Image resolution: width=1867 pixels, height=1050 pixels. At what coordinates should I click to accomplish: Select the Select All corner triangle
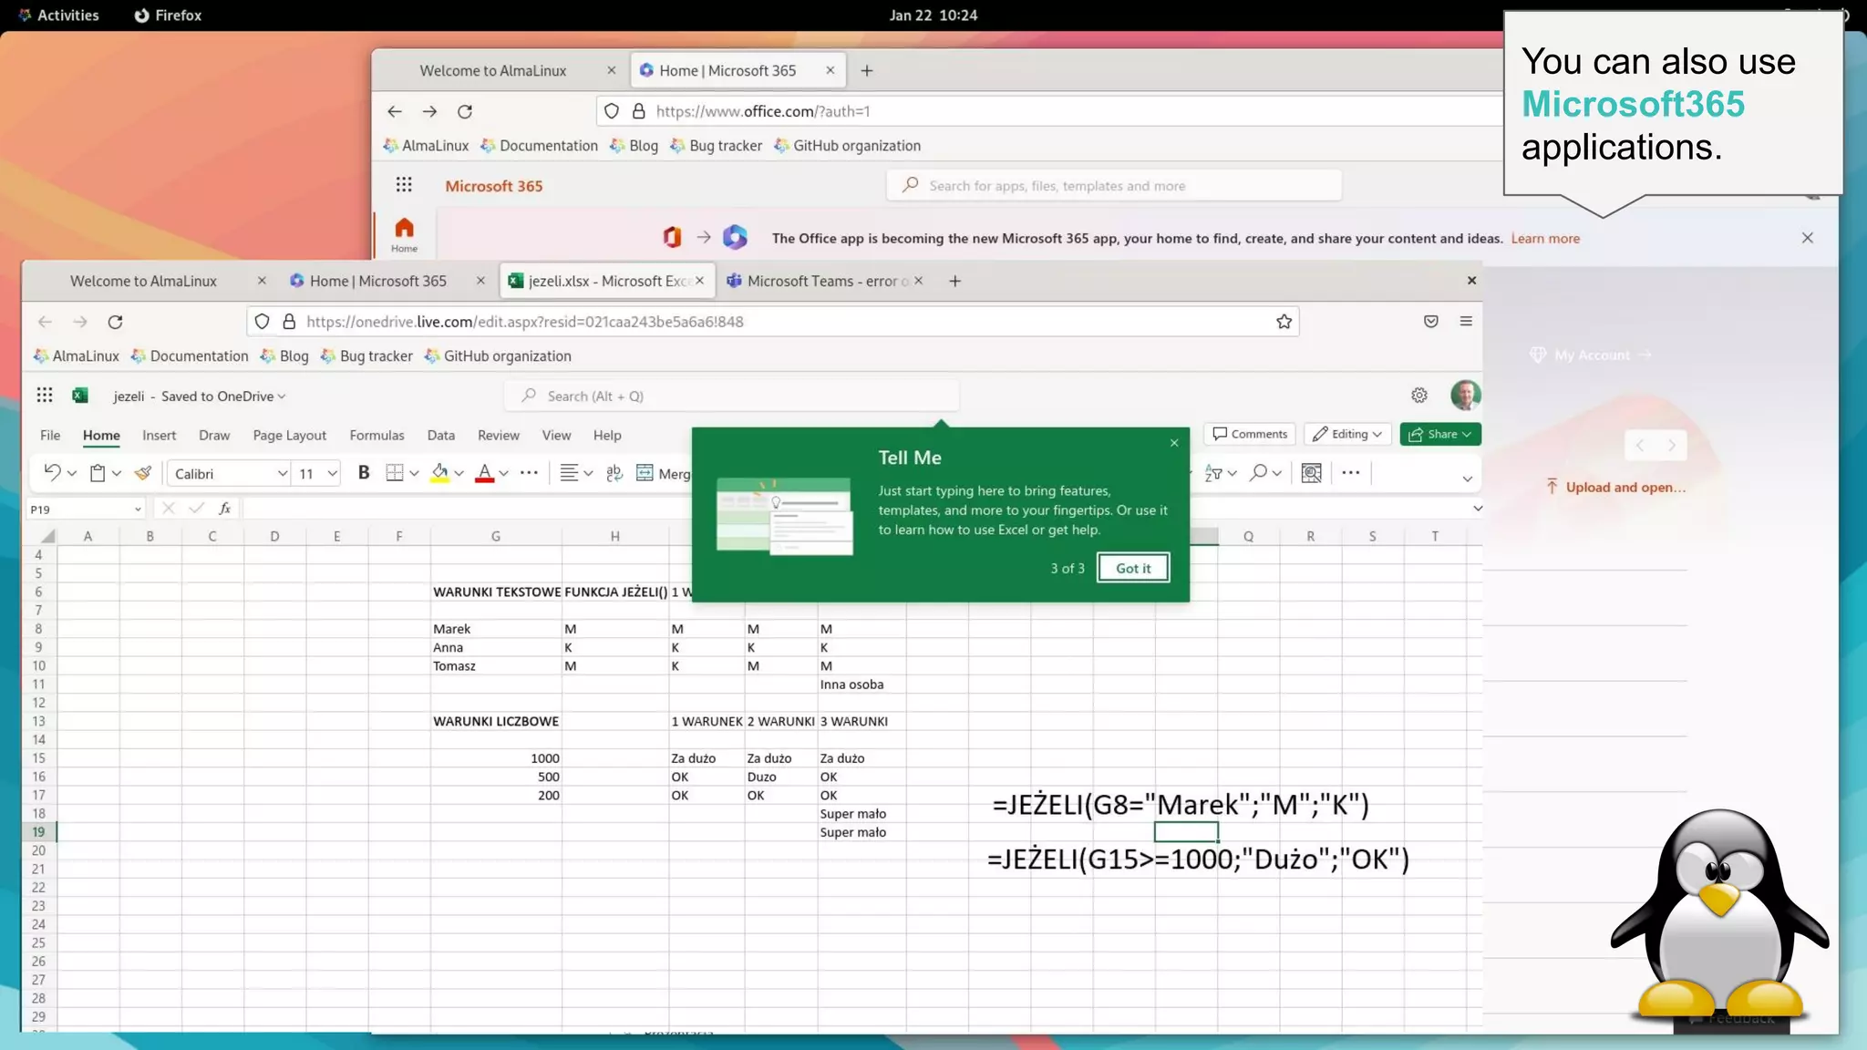(47, 536)
